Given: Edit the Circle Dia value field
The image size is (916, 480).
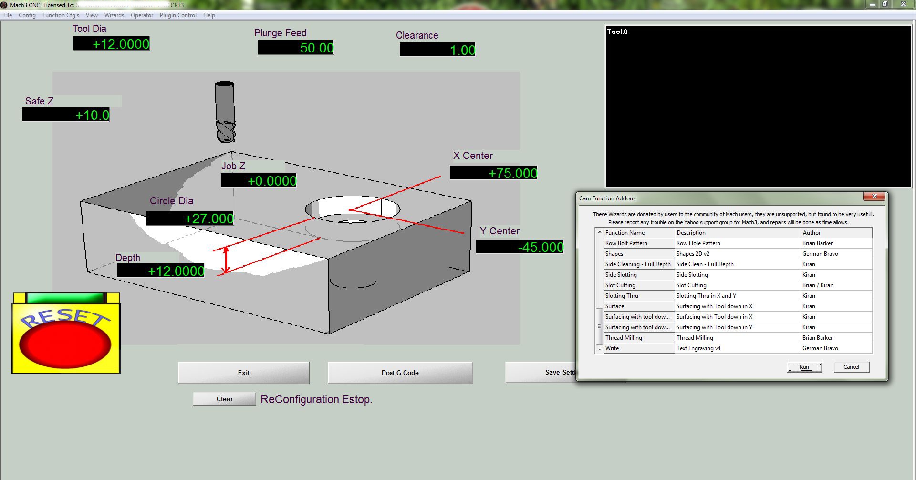Looking at the screenshot, I should point(190,219).
